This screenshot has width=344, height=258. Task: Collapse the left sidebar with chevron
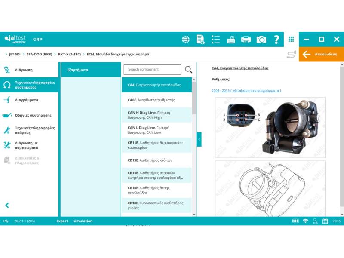coord(7,206)
